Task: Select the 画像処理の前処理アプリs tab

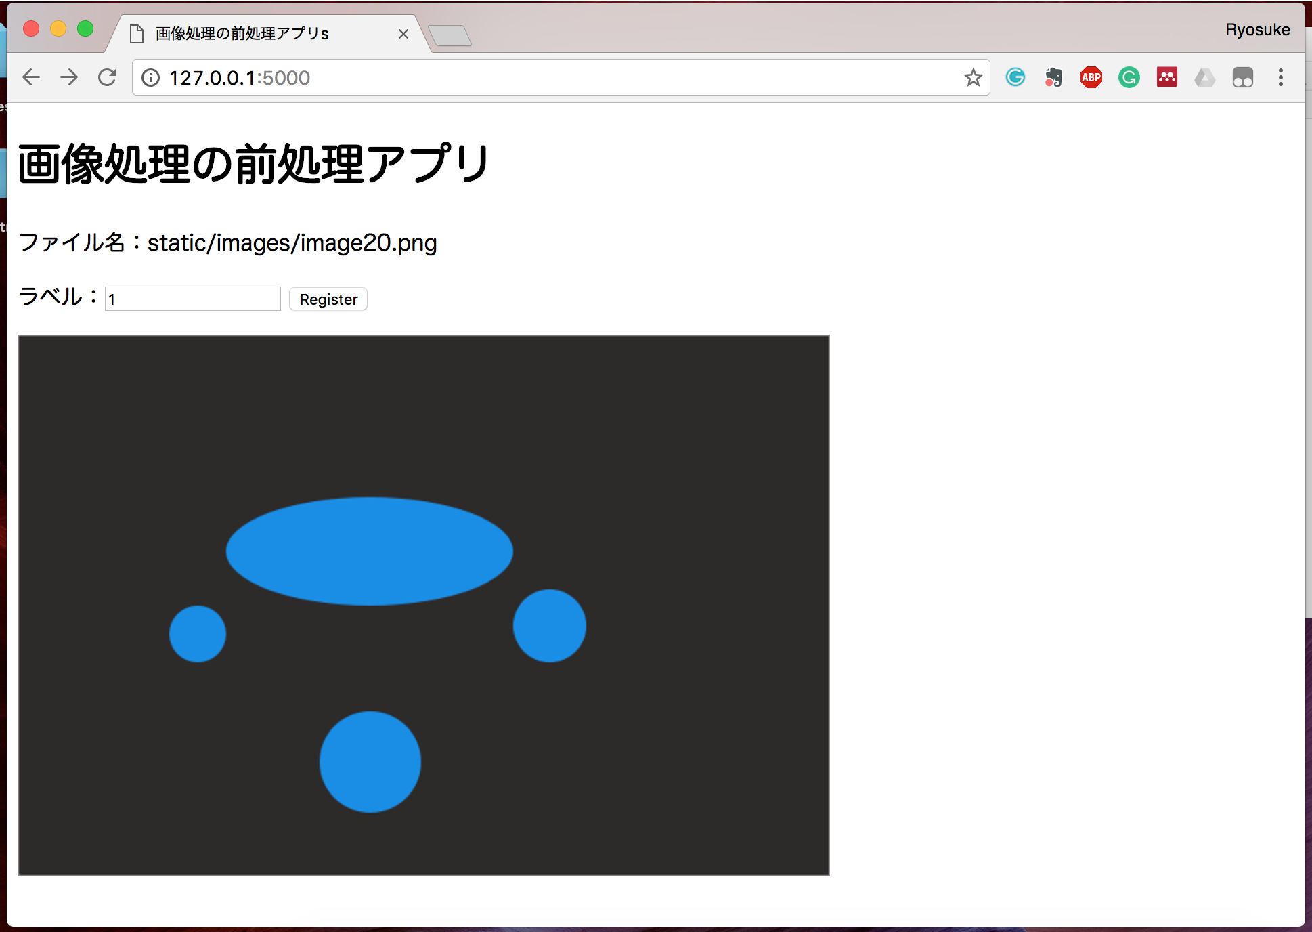Action: 268,34
